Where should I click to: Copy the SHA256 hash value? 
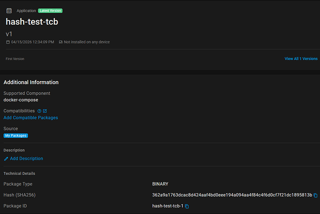(315, 195)
